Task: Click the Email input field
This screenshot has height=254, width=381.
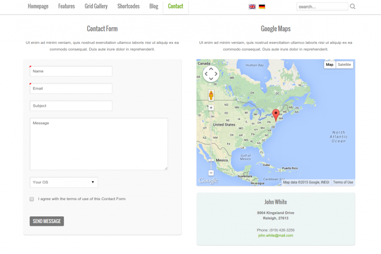Action: click(x=71, y=89)
